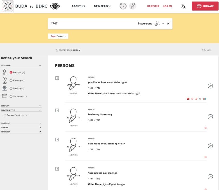This screenshot has height=190, width=219.
Task: Copy permalink for pho lha ba result
Action: click(210, 86)
